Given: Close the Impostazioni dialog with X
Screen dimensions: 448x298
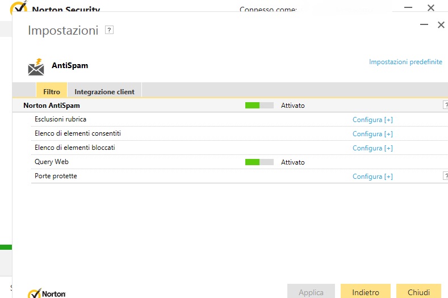Looking at the screenshot, I should 441,25.
